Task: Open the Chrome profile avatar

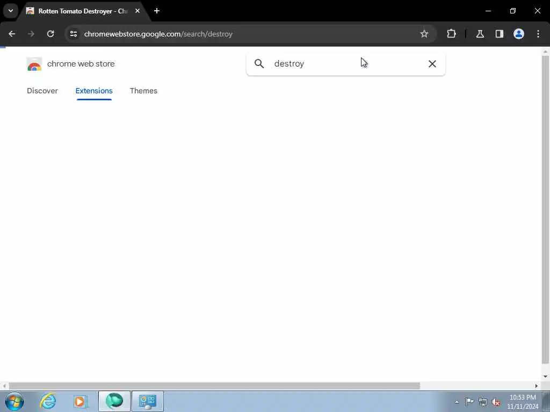Action: click(519, 34)
